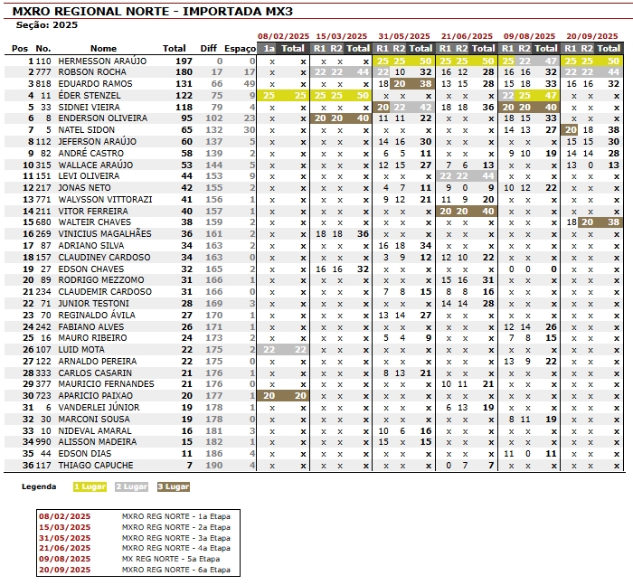This screenshot has height=585, width=633.
Task: Click THIAGO CAPUCHE in the last row
Action: (95, 466)
